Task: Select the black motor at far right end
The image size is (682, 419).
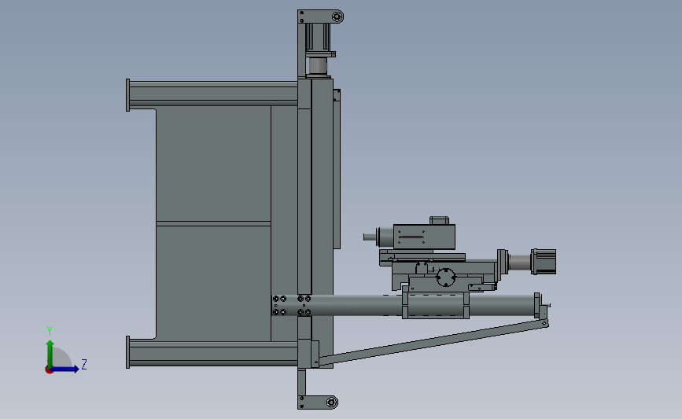Action: pyautogui.click(x=544, y=262)
